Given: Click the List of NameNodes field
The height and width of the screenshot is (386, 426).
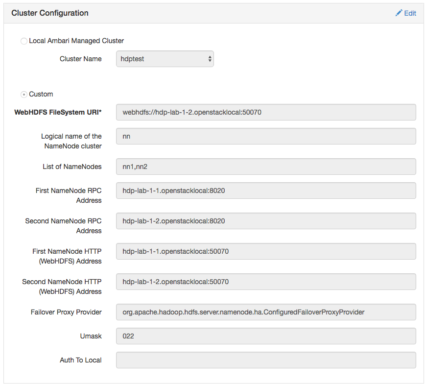Looking at the screenshot, I should pos(266,167).
